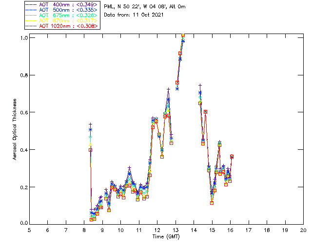Viewport: 312px width, 249px height.
Task: Click the purple 400nm plus marker near 0.54 at 8.3h
Action: (x=90, y=124)
